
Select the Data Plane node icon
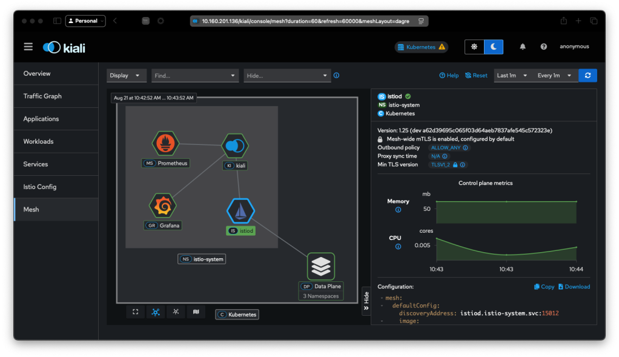pyautogui.click(x=321, y=266)
